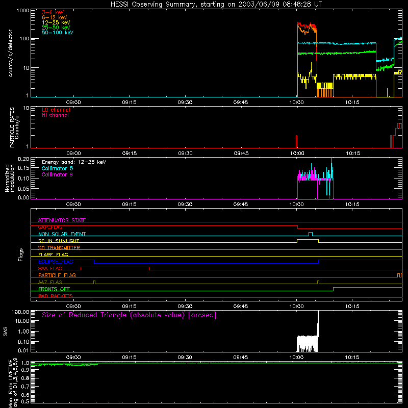Click the A4Z_FLAG label
The height and width of the screenshot is (408, 408).
click(50, 282)
